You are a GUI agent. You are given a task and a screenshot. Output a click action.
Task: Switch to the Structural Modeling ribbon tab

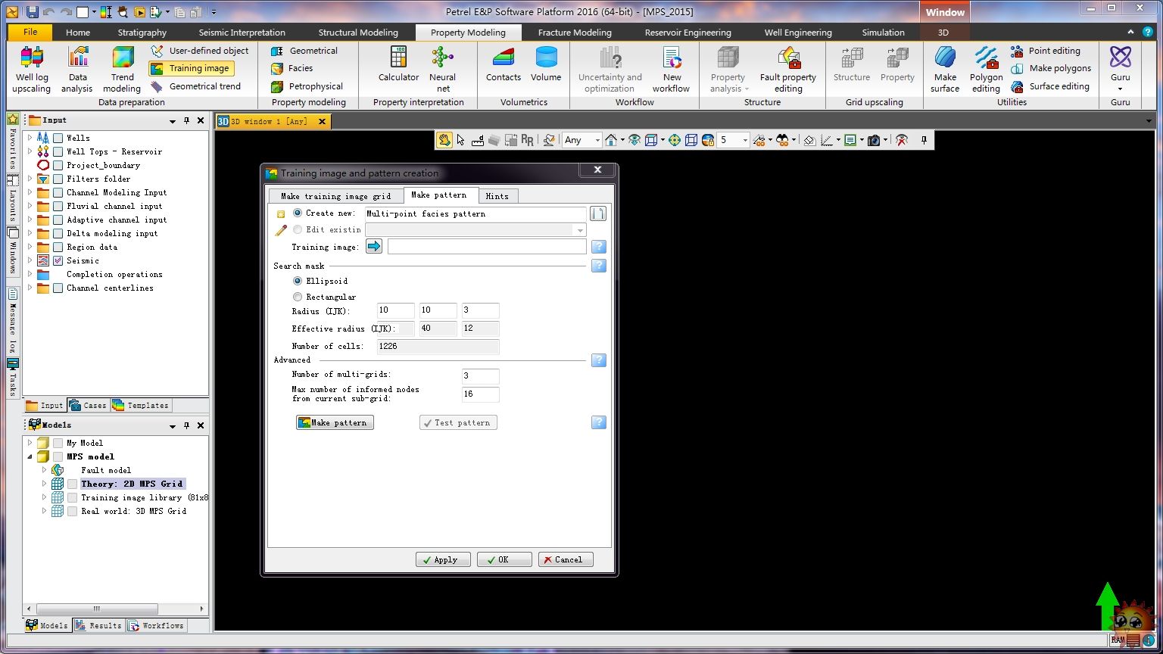[358, 33]
